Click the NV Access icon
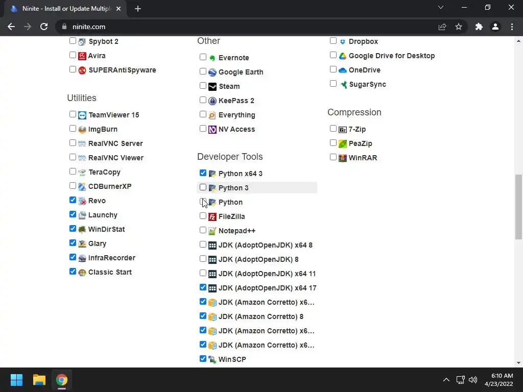Image resolution: width=523 pixels, height=392 pixels. click(x=212, y=130)
